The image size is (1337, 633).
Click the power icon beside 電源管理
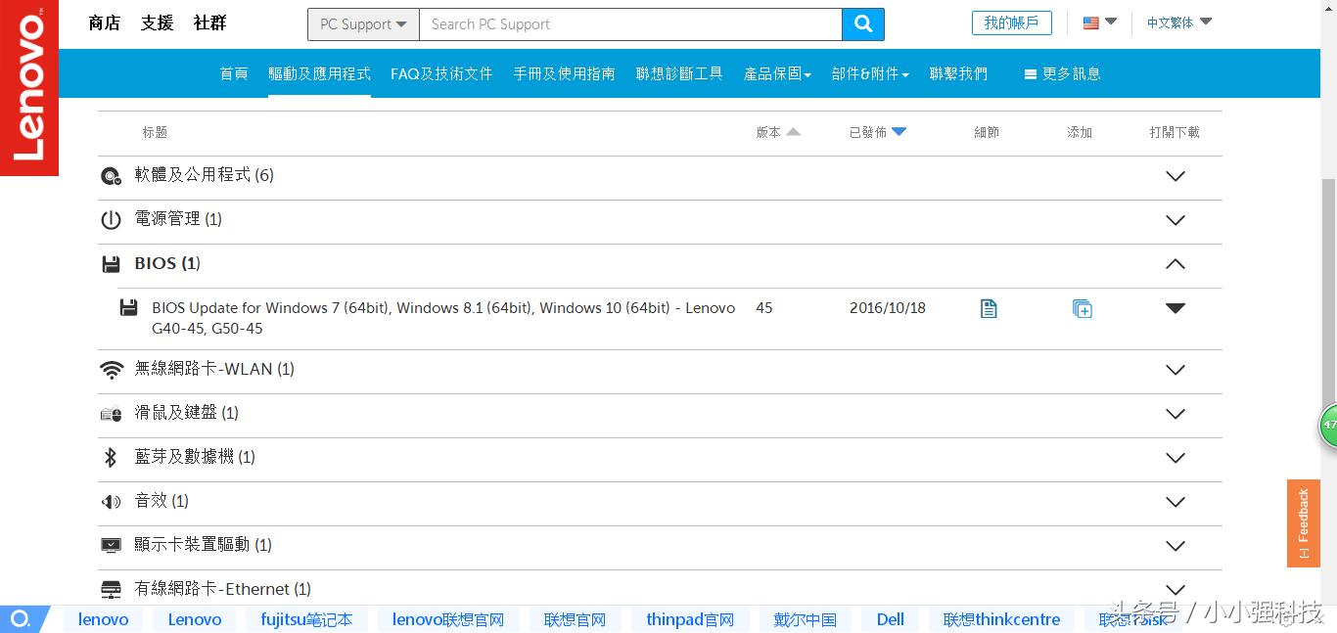111,219
